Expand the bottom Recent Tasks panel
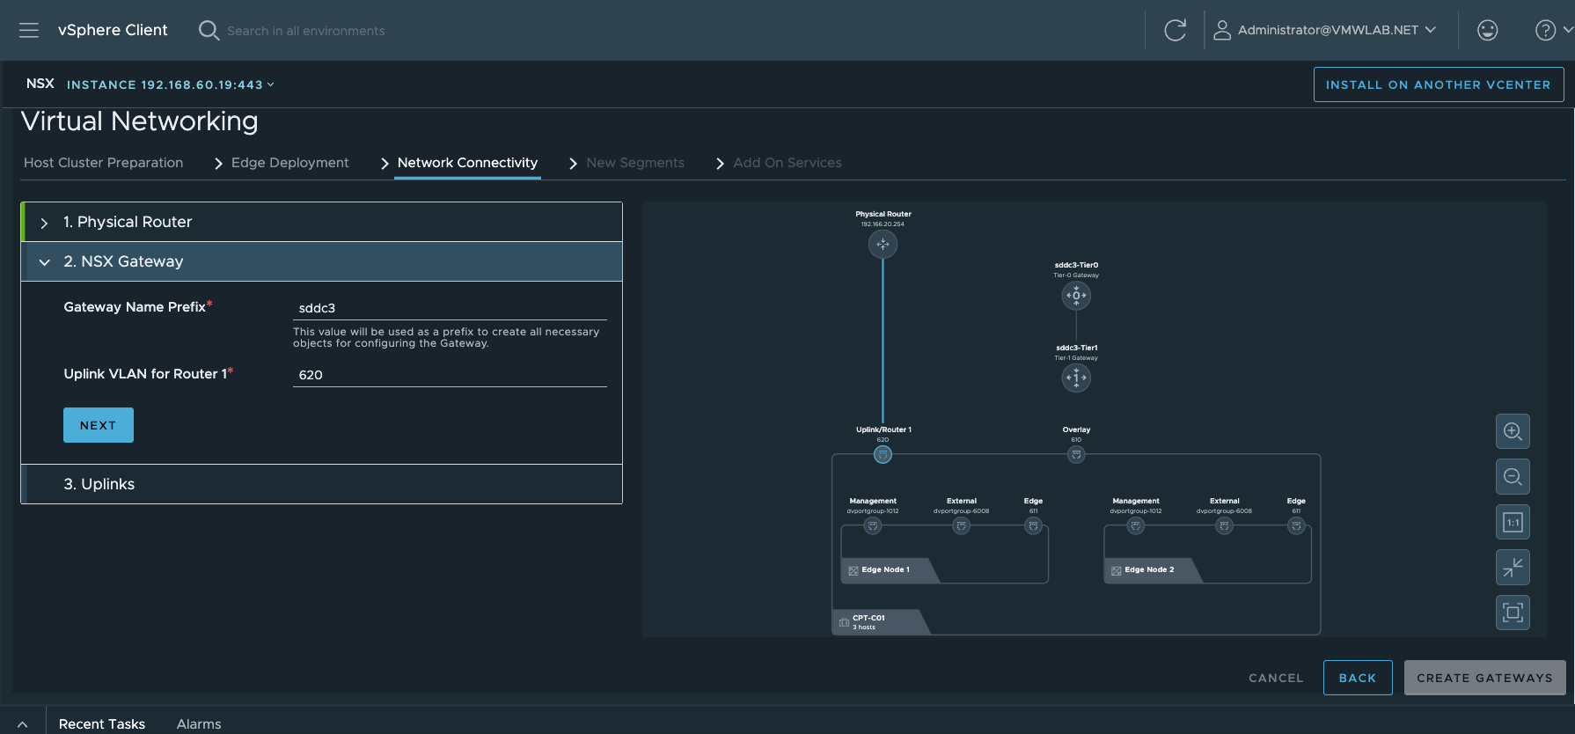Image resolution: width=1575 pixels, height=734 pixels. coord(23,724)
